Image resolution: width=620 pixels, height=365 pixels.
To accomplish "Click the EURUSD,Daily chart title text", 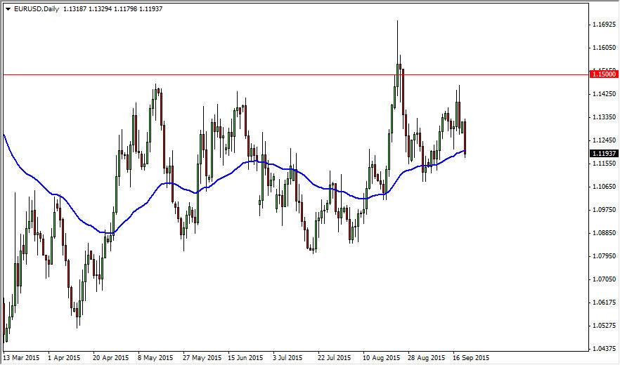I will 36,9.
